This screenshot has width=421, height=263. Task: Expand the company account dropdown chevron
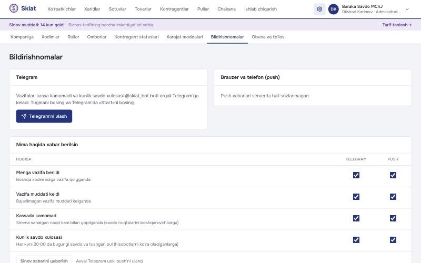point(407,9)
